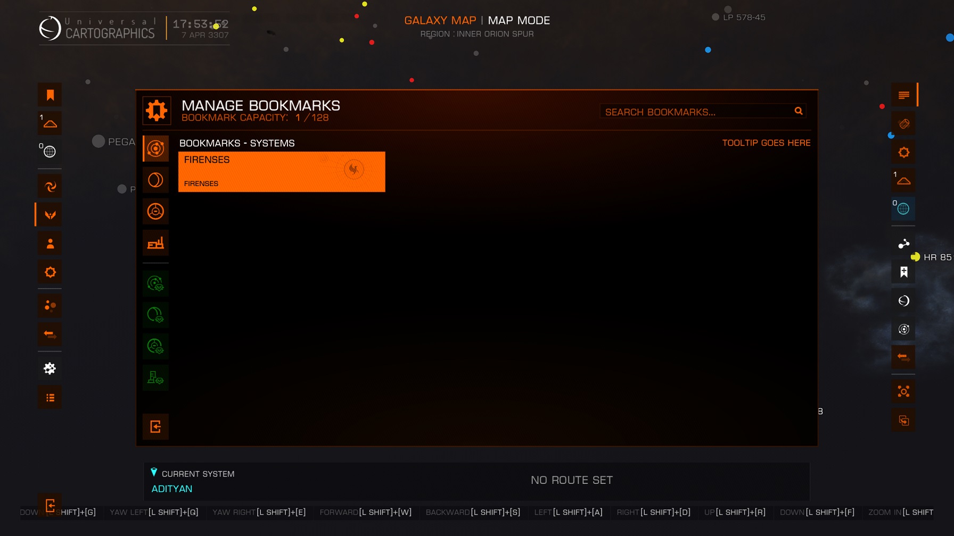The image size is (954, 536).
Task: Click the Manage Bookmarks gear header icon
Action: pyautogui.click(x=157, y=111)
